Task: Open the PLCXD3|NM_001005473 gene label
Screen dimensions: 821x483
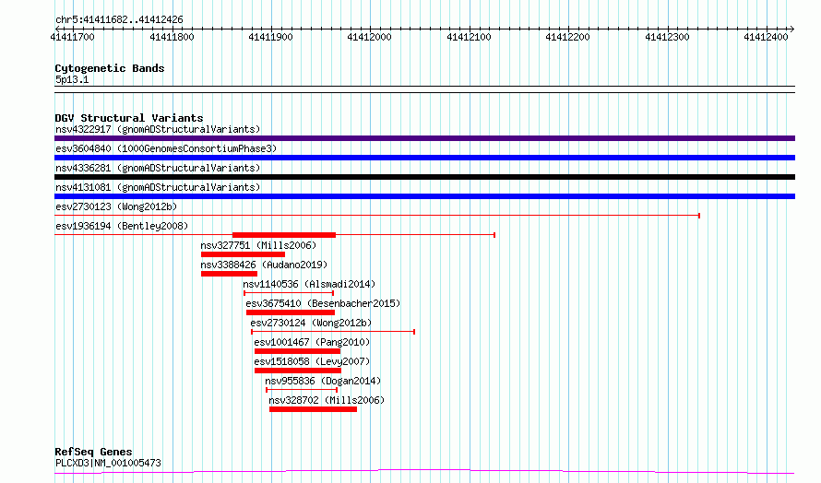Action: click(x=108, y=463)
